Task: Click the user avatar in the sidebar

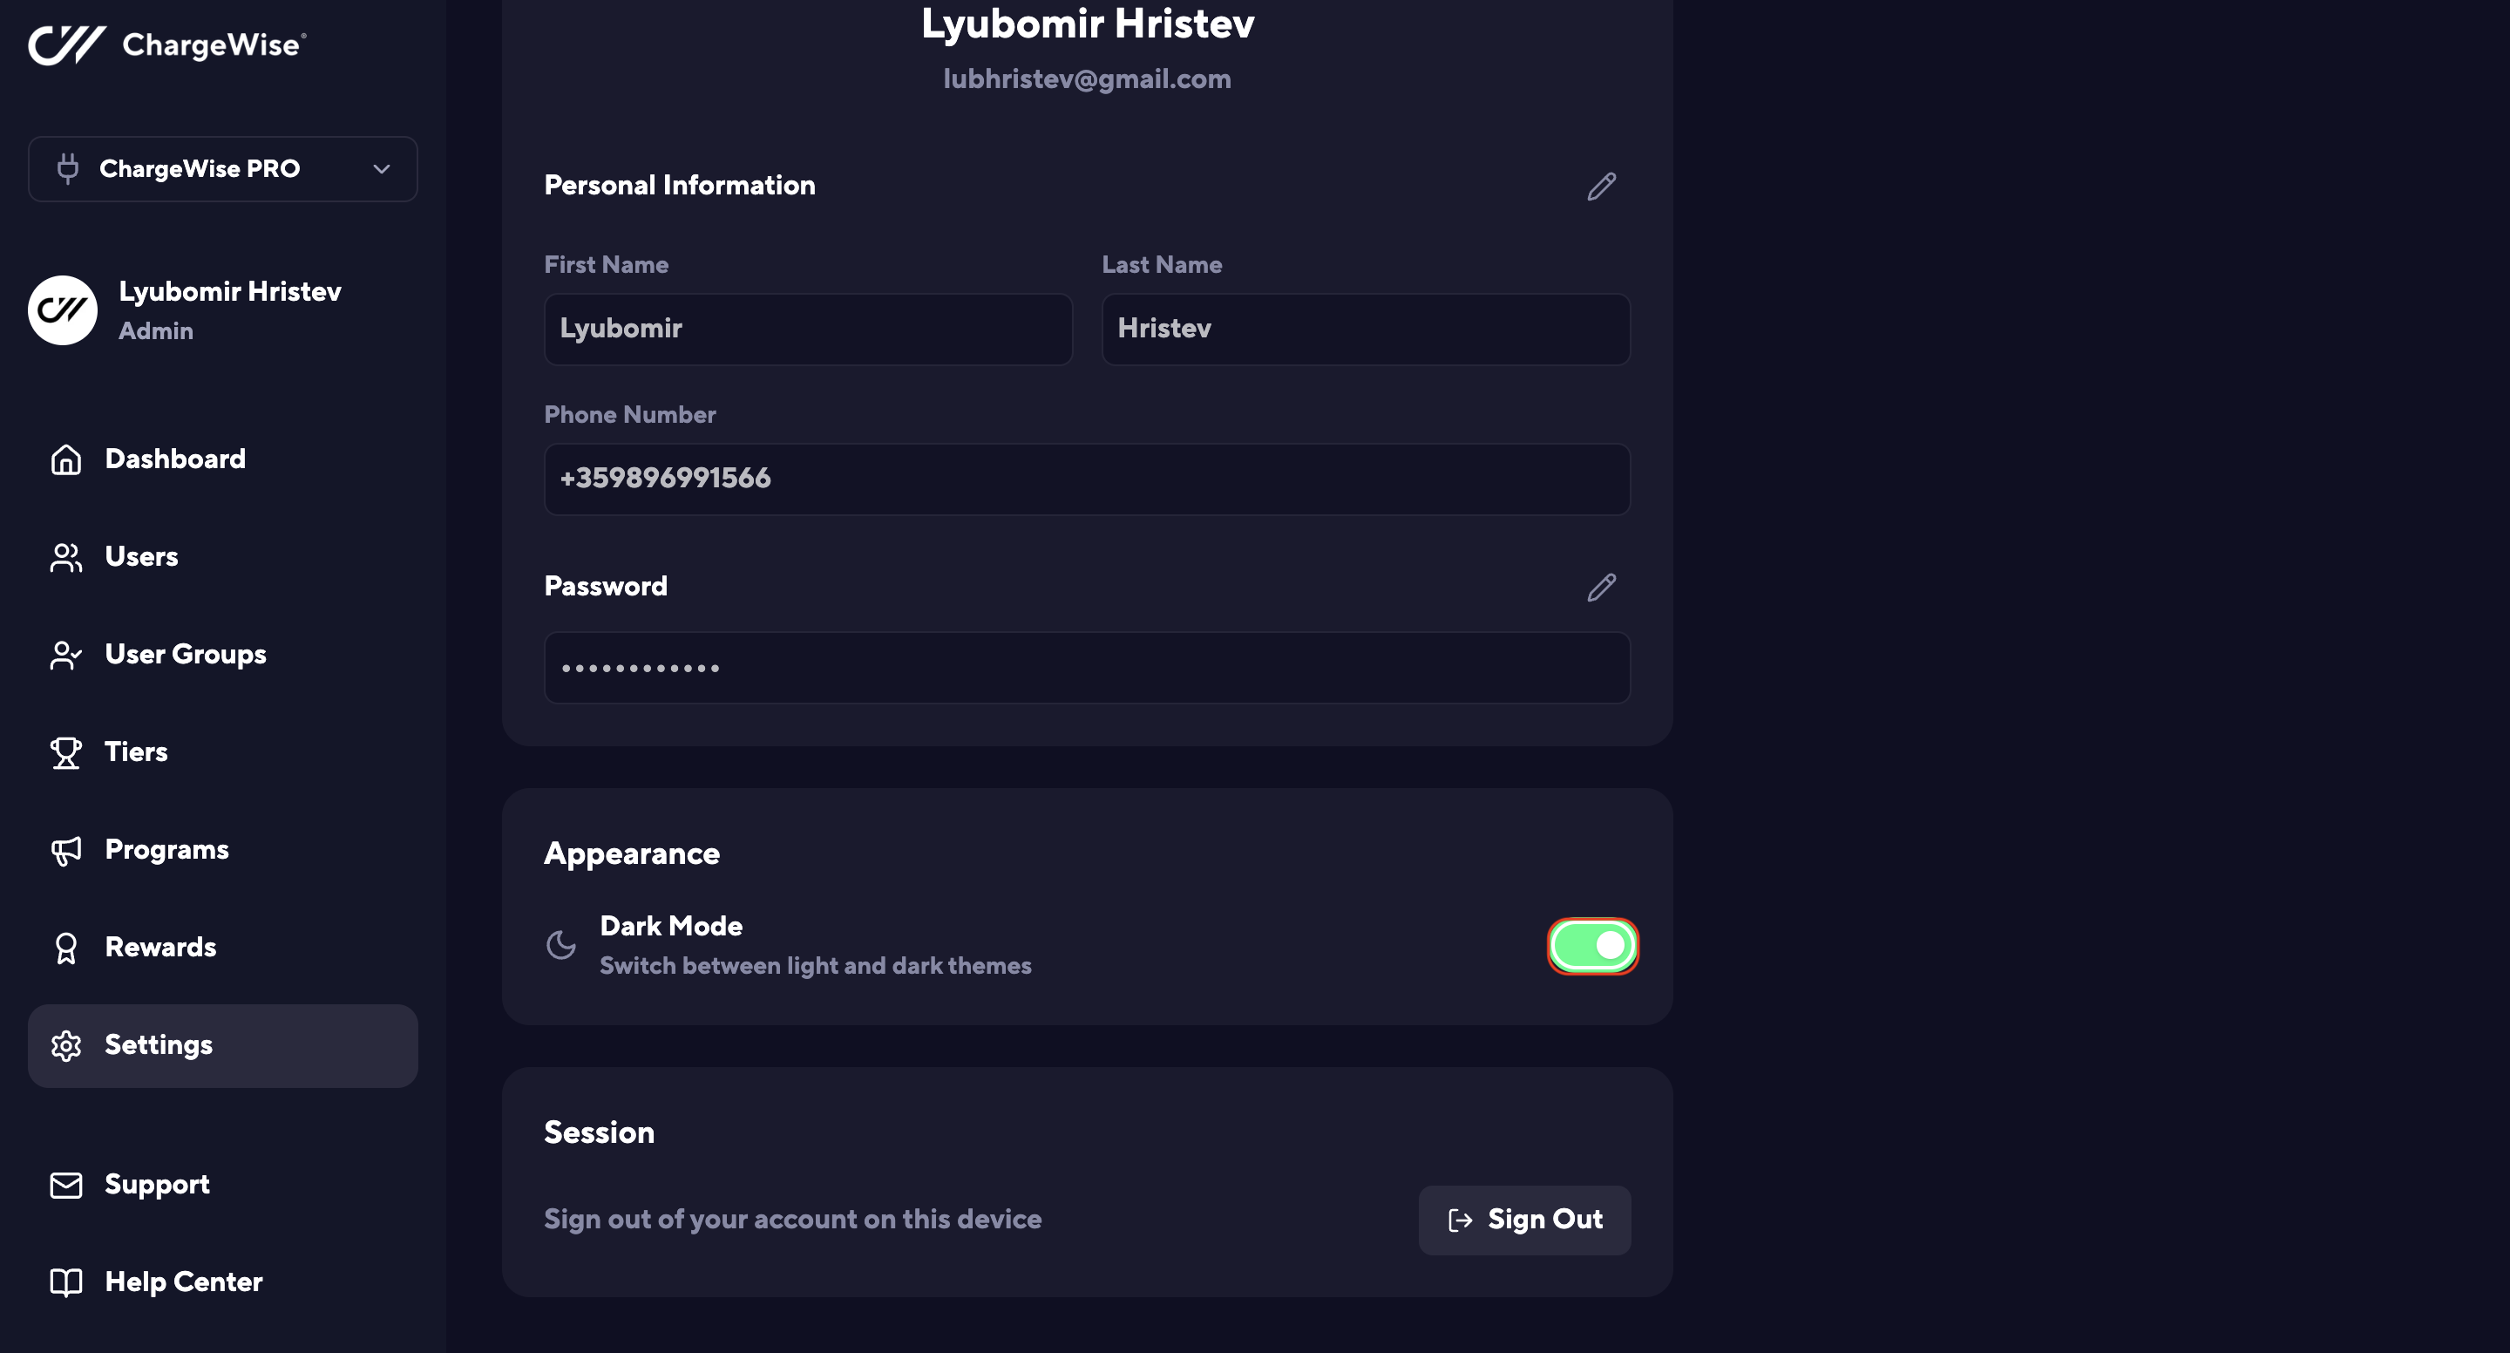Action: [x=63, y=310]
